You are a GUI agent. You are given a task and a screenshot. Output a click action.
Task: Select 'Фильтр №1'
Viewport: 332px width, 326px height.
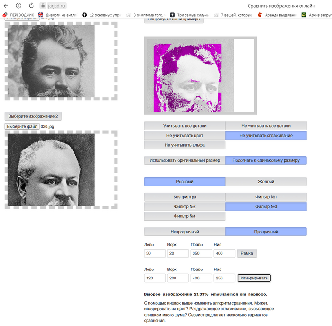[266, 197]
